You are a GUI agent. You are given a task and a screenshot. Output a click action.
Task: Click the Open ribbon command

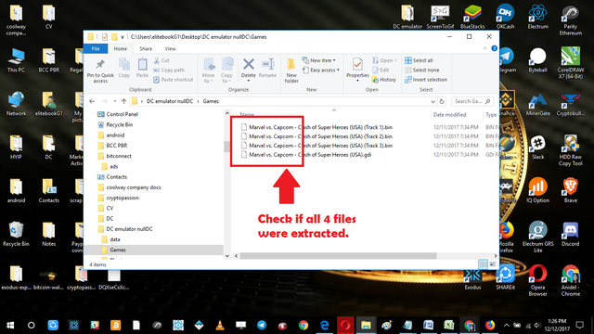coord(384,60)
